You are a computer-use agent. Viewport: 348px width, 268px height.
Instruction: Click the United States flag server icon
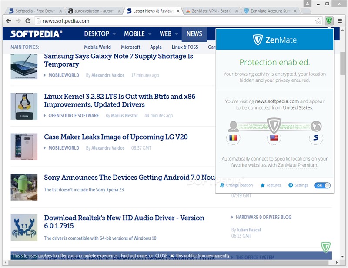coord(274,138)
